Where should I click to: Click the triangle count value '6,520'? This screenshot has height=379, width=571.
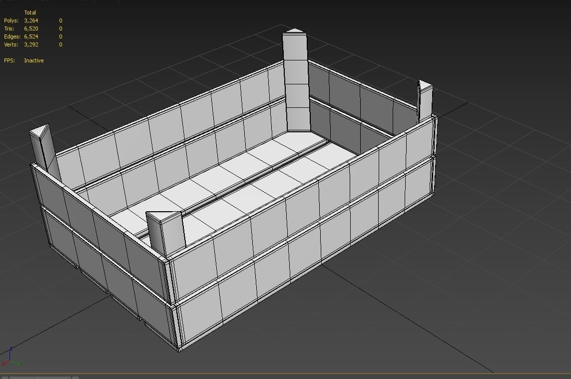click(x=31, y=29)
